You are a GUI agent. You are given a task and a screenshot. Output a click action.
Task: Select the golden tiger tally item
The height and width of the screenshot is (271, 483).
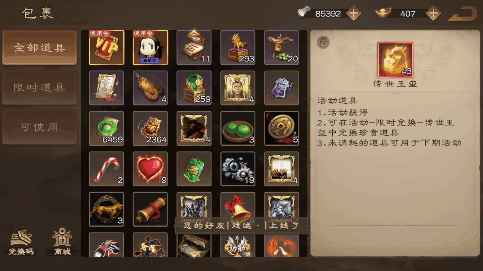click(x=107, y=209)
